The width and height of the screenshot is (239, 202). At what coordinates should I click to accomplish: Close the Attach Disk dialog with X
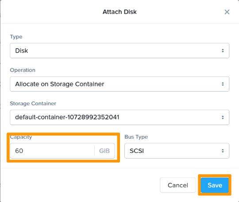tap(227, 12)
